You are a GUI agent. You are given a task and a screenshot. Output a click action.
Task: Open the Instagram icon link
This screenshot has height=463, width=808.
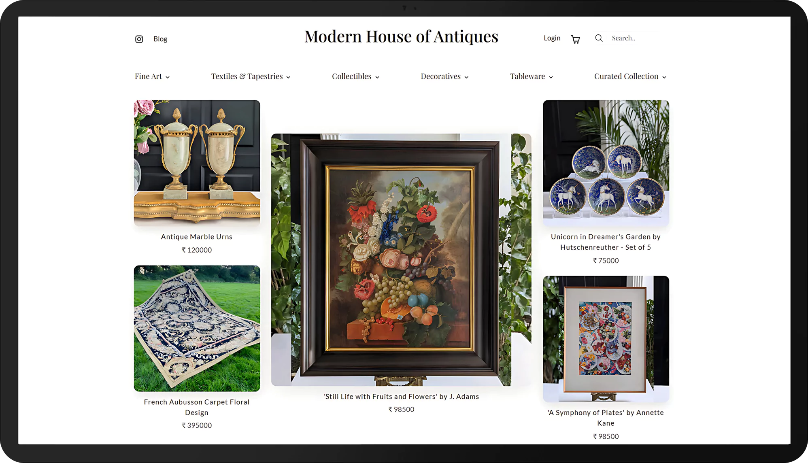139,39
